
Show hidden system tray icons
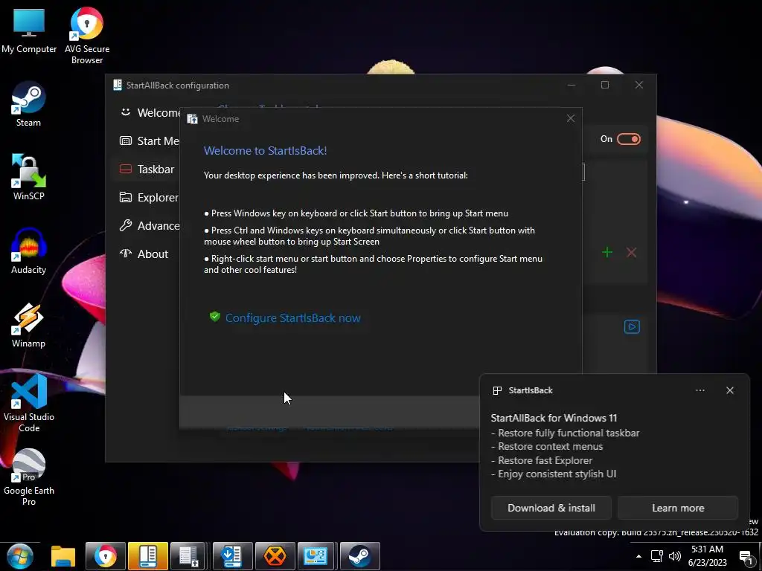[x=638, y=556]
